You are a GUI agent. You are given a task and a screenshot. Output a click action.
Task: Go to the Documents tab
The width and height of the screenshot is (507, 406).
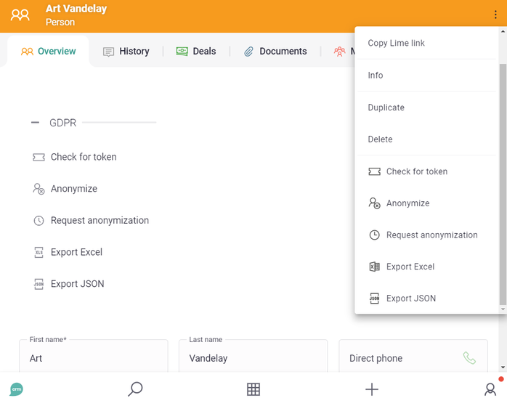(275, 52)
